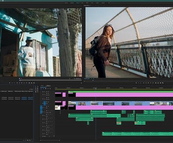Switch to the Color workspace tab
173x143 pixels.
(82, 3)
